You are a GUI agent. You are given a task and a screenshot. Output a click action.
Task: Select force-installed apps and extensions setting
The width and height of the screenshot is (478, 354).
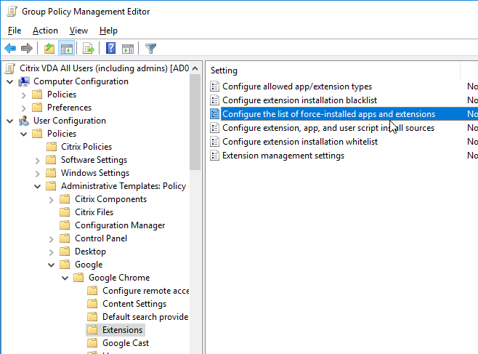328,114
